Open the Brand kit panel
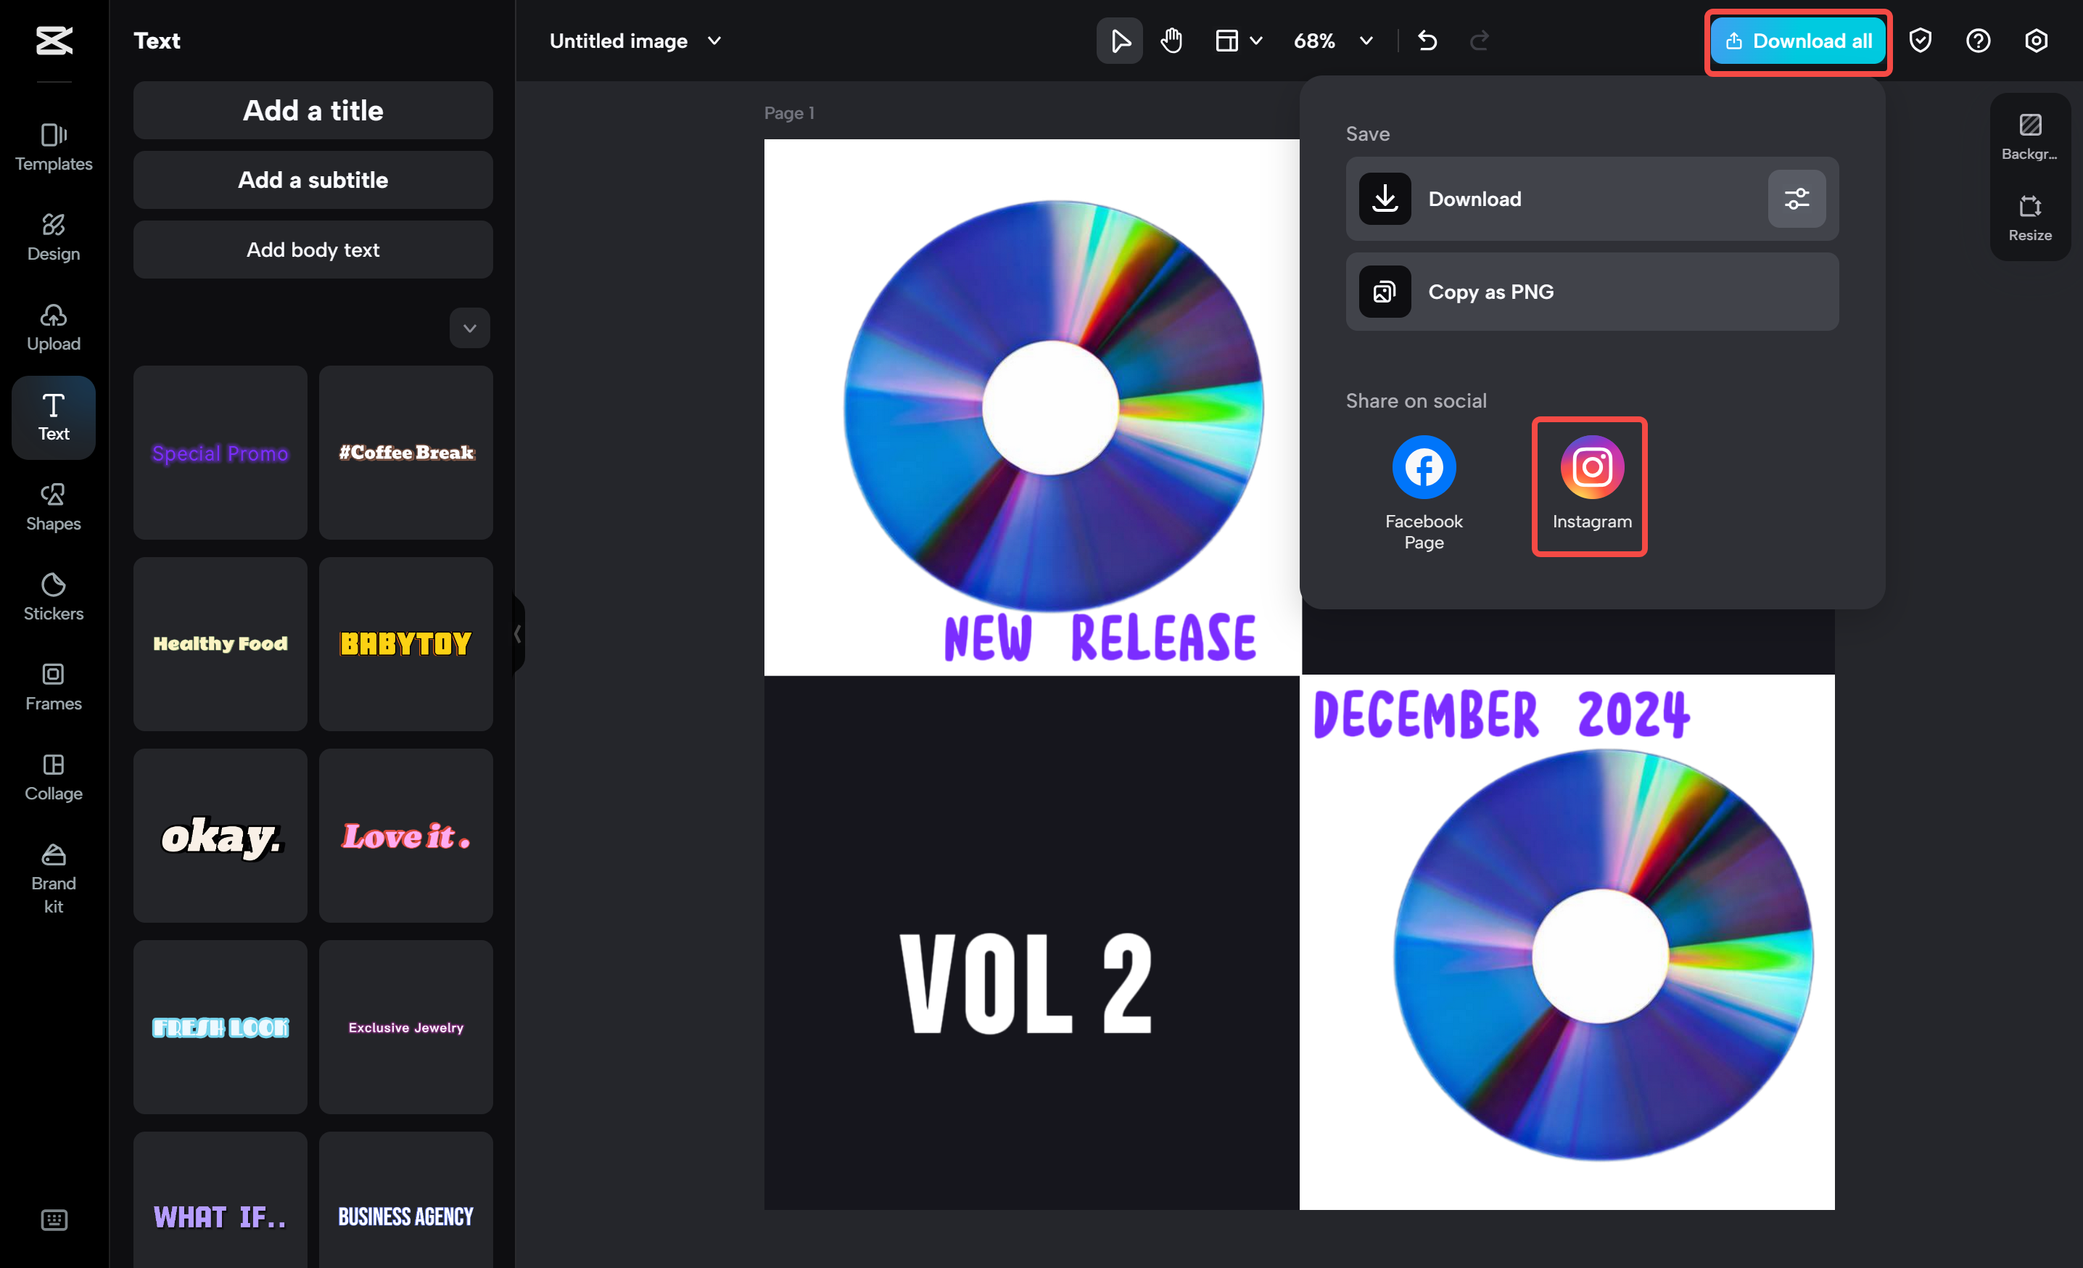Screen dimensions: 2083x1268 click(x=52, y=879)
